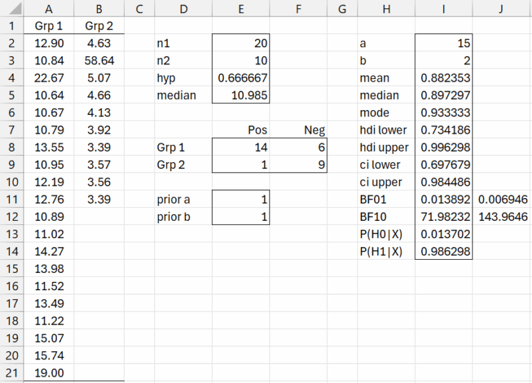Screen dimensions: 532x383
Task: Select cell J12 value 143.9646
Action: click(501, 217)
